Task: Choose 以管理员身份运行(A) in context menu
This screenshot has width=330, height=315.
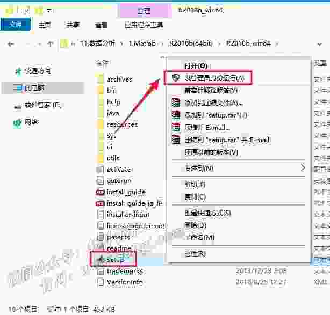Action: 214,78
